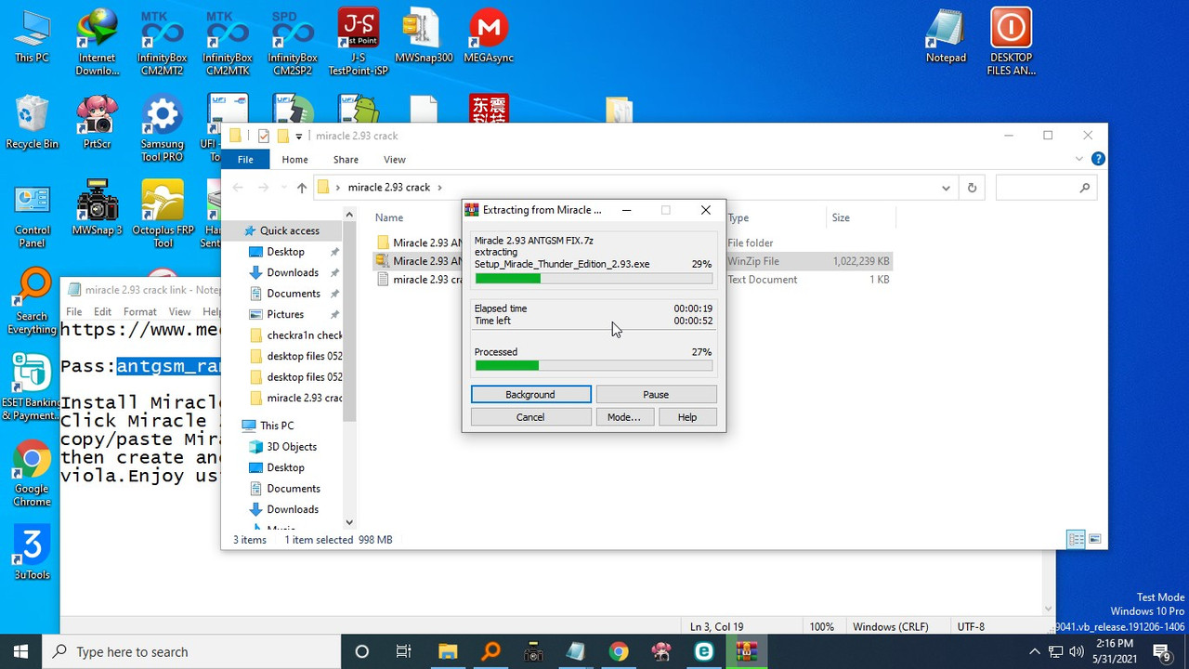Open Notepad Format menu

click(x=140, y=312)
